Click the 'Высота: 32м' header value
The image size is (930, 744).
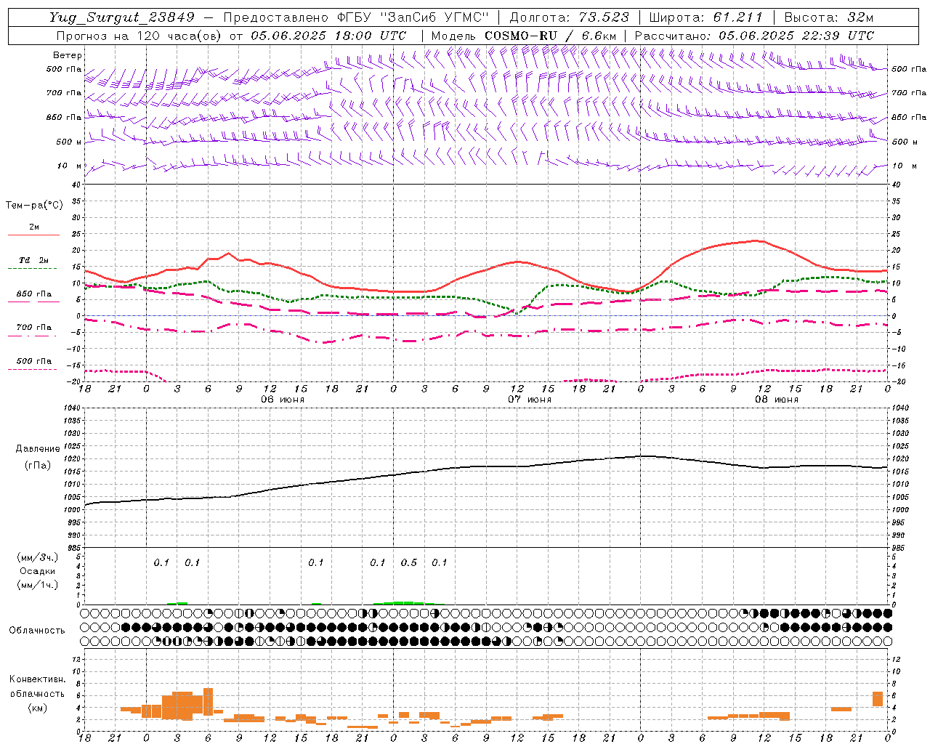828,17
